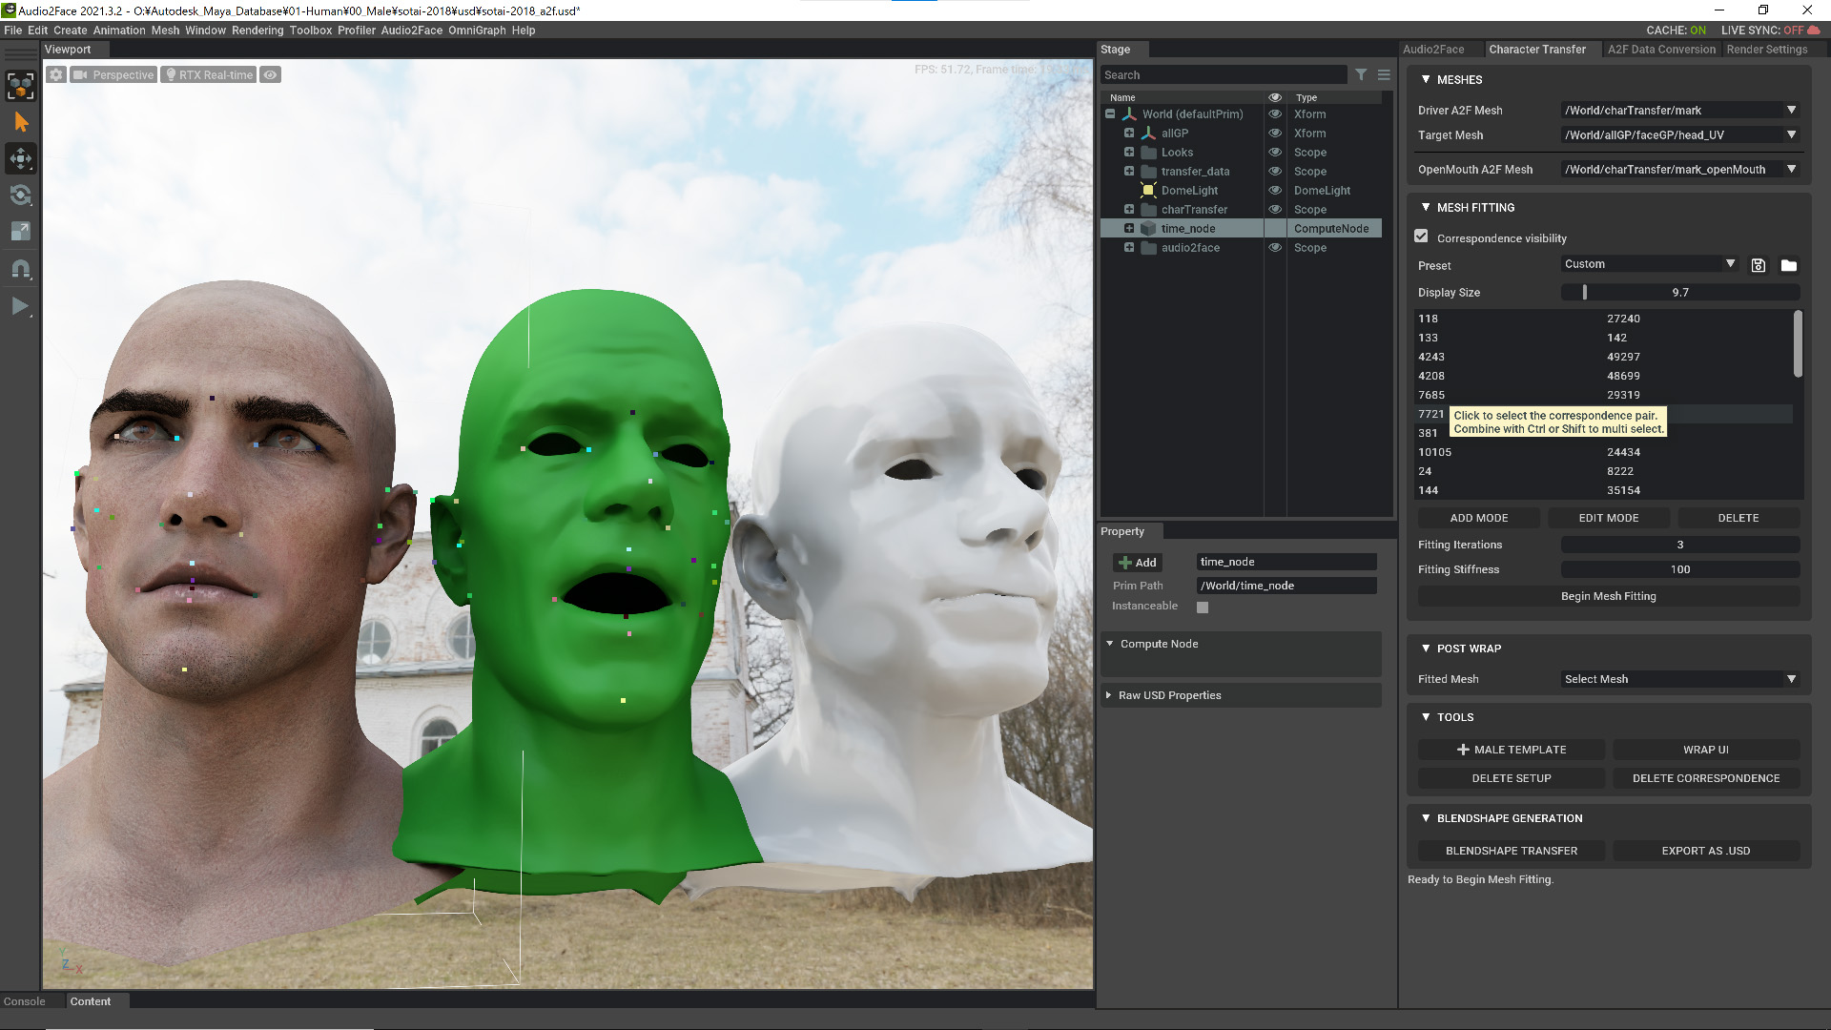Select the selection mode cubes icon
This screenshot has width=1831, height=1030.
[x=20, y=86]
